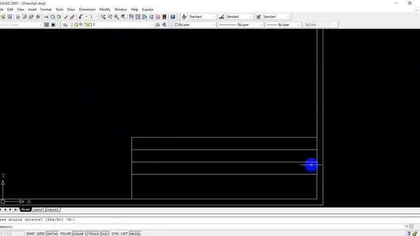
Task: Click the Open file icon
Action: pyautogui.click(x=3, y=16)
